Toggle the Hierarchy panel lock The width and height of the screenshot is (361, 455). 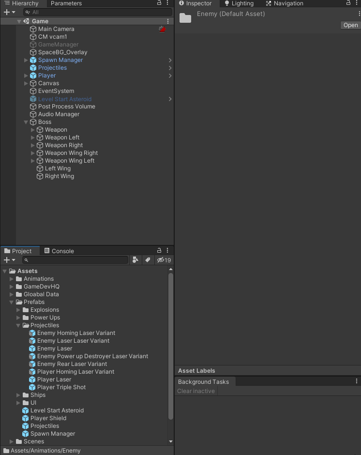(159, 3)
